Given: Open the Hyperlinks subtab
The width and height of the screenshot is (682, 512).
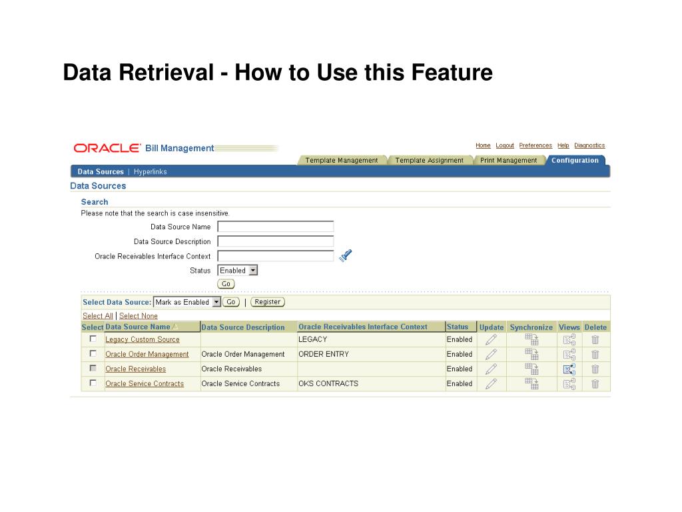Looking at the screenshot, I should point(150,171).
